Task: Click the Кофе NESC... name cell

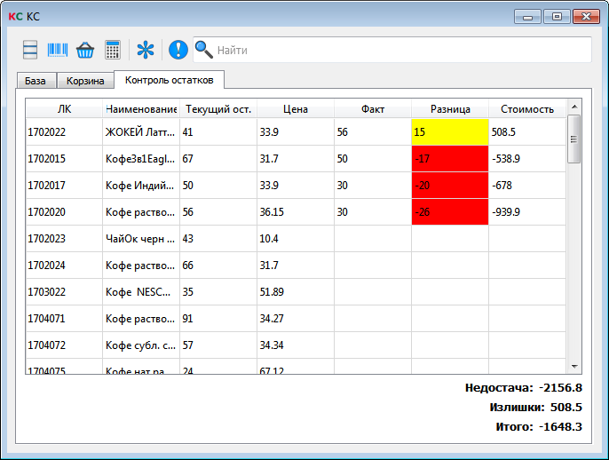Action: [141, 292]
